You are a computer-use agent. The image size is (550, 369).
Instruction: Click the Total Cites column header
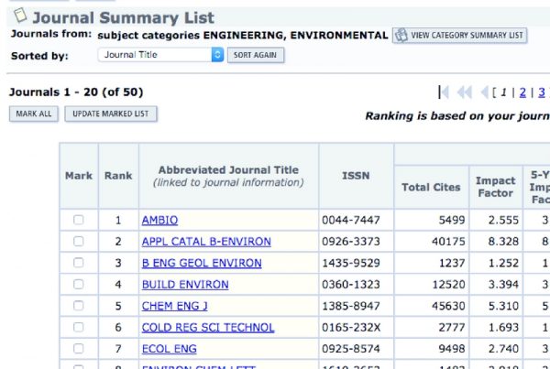coord(431,187)
